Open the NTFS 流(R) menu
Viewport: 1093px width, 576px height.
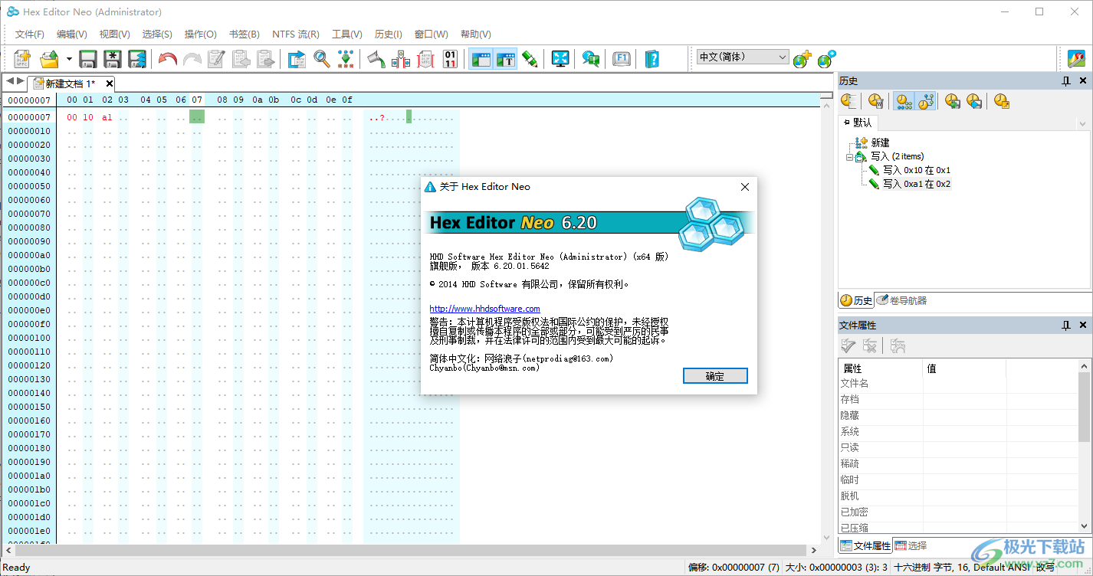(296, 34)
